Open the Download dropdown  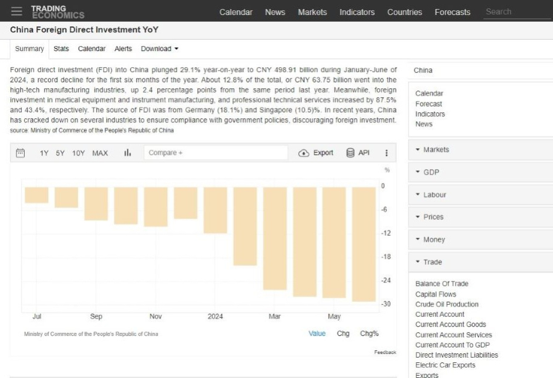click(x=160, y=49)
